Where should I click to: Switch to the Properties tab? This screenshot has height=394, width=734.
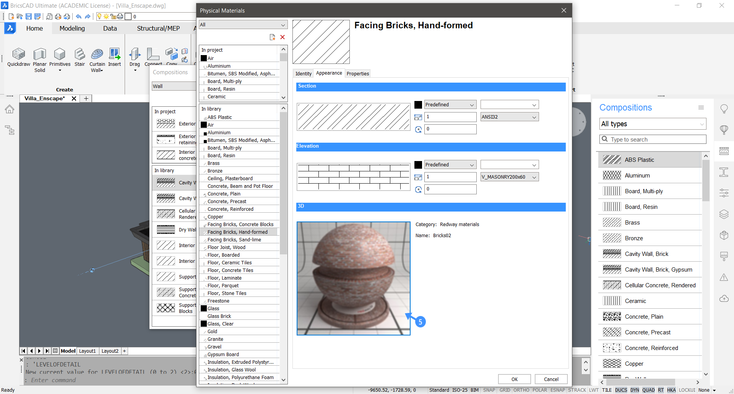[x=357, y=73]
